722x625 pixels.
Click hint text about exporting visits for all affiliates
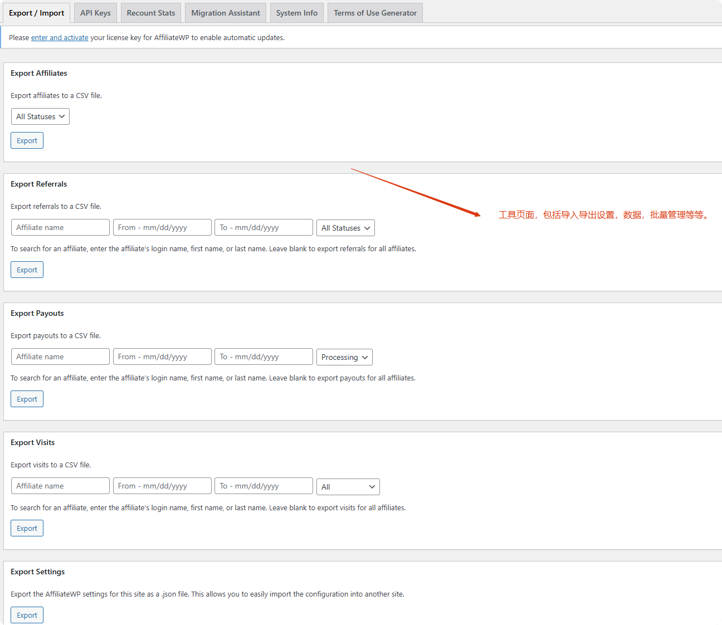click(x=208, y=507)
